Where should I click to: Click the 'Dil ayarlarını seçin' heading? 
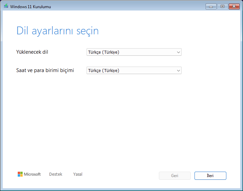point(57,31)
